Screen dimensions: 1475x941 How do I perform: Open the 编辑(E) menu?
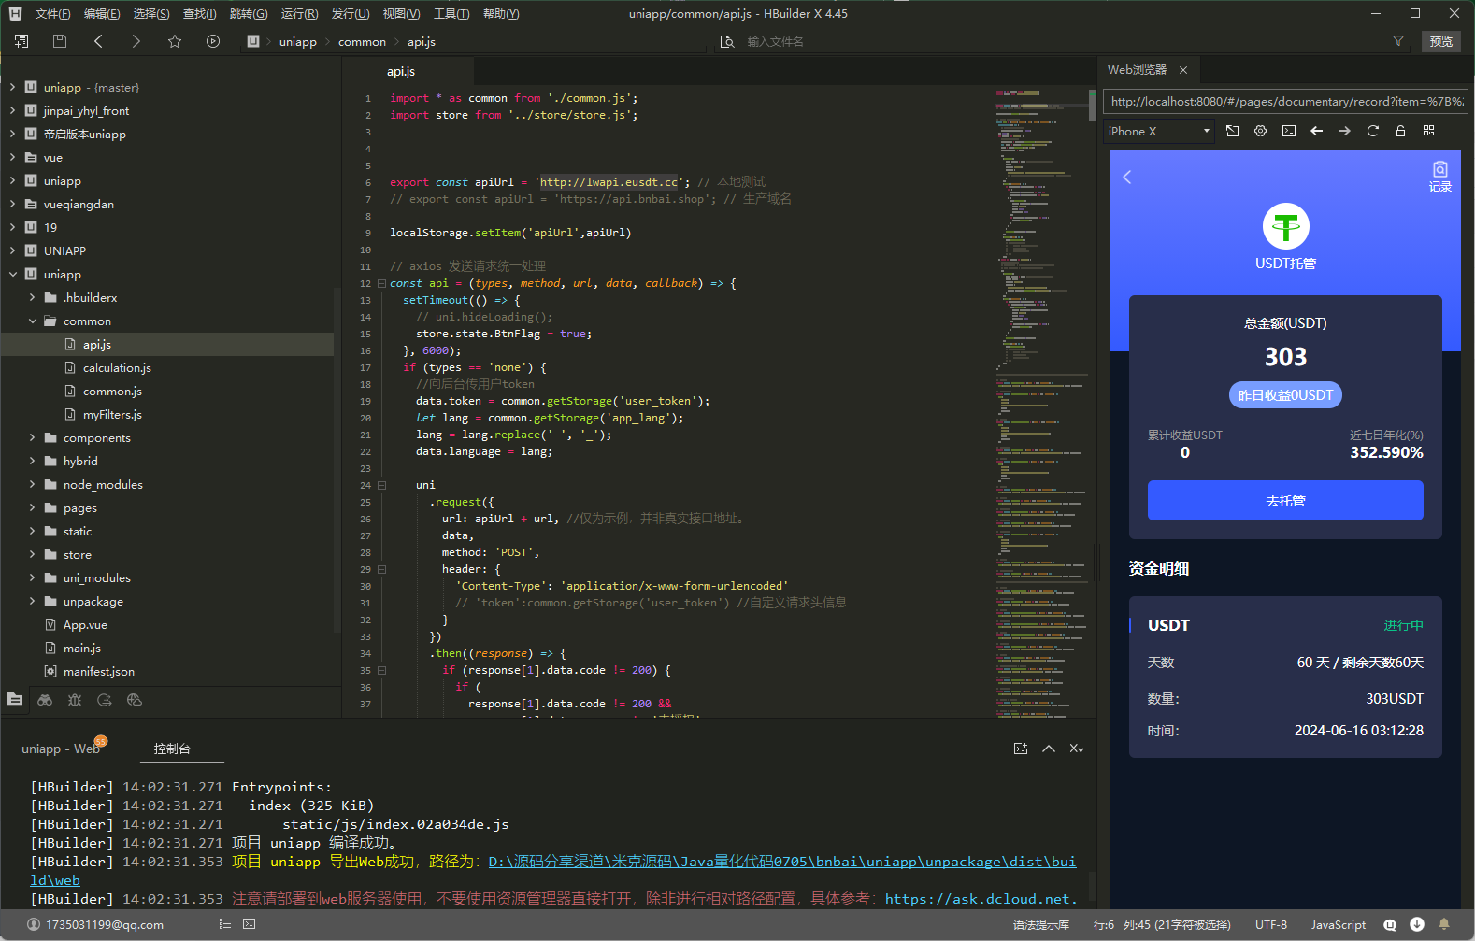pos(102,13)
